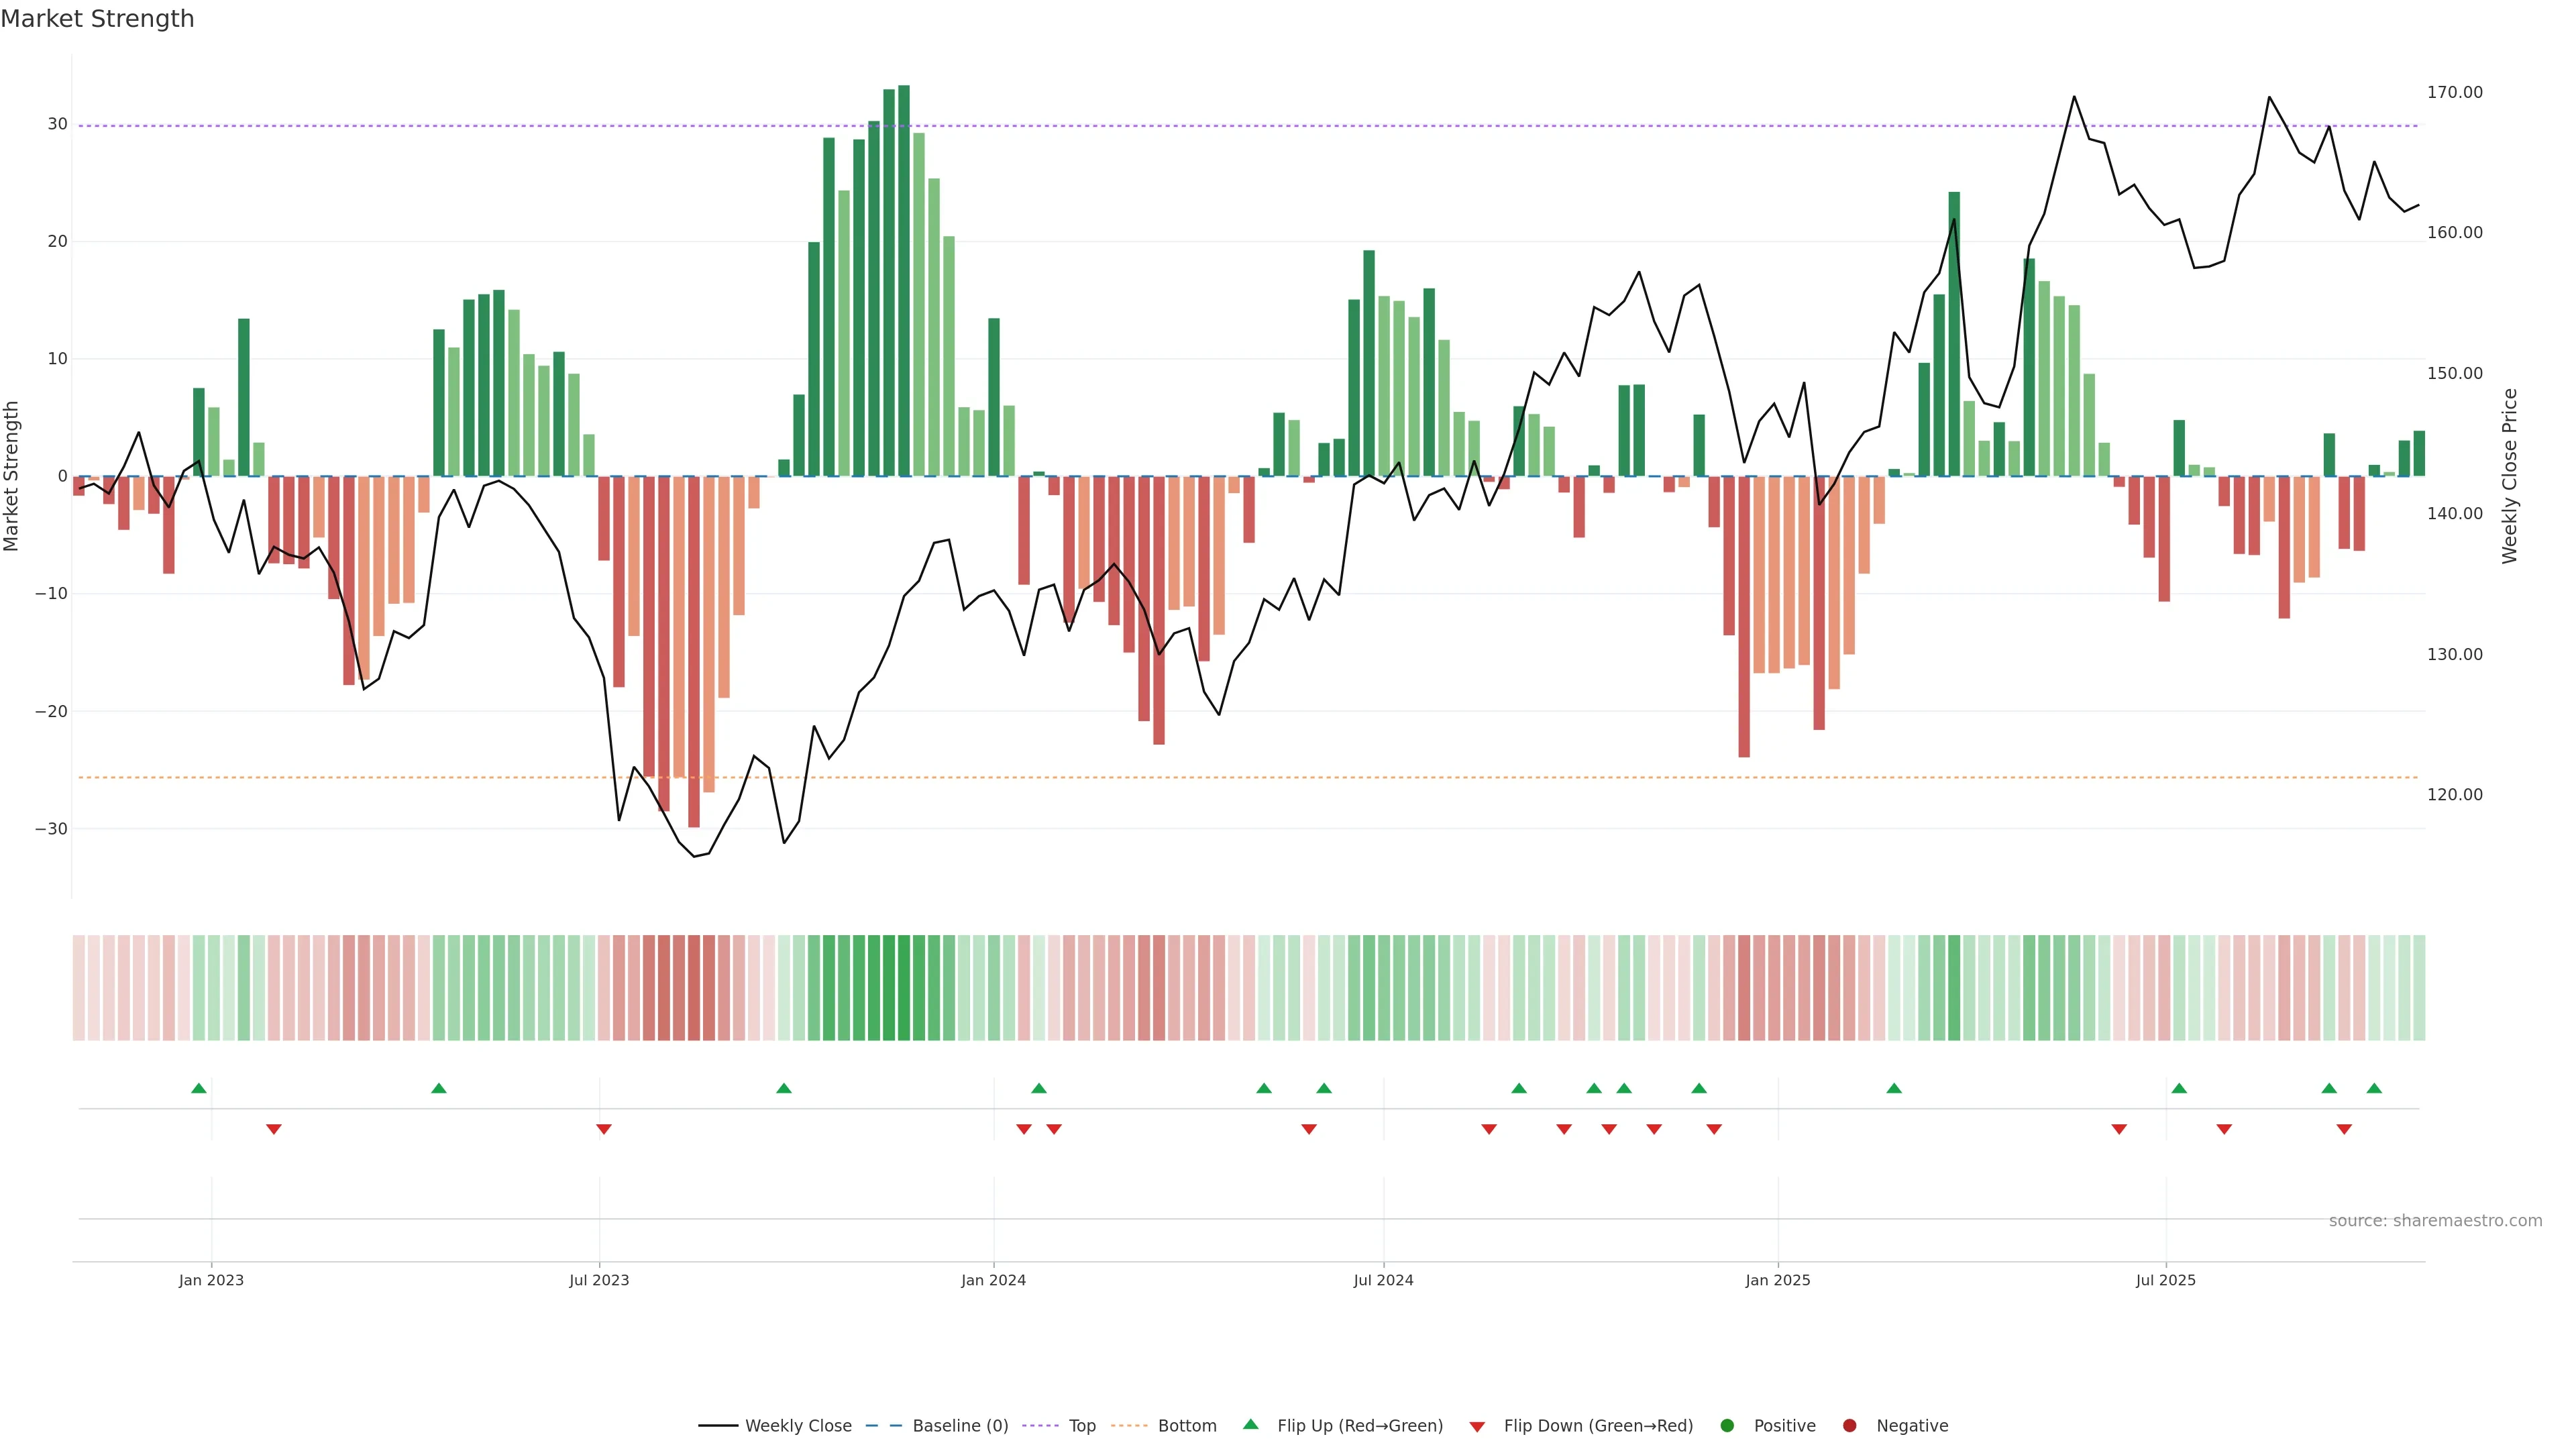Click Weekly Close Price axis title

tap(2510, 476)
